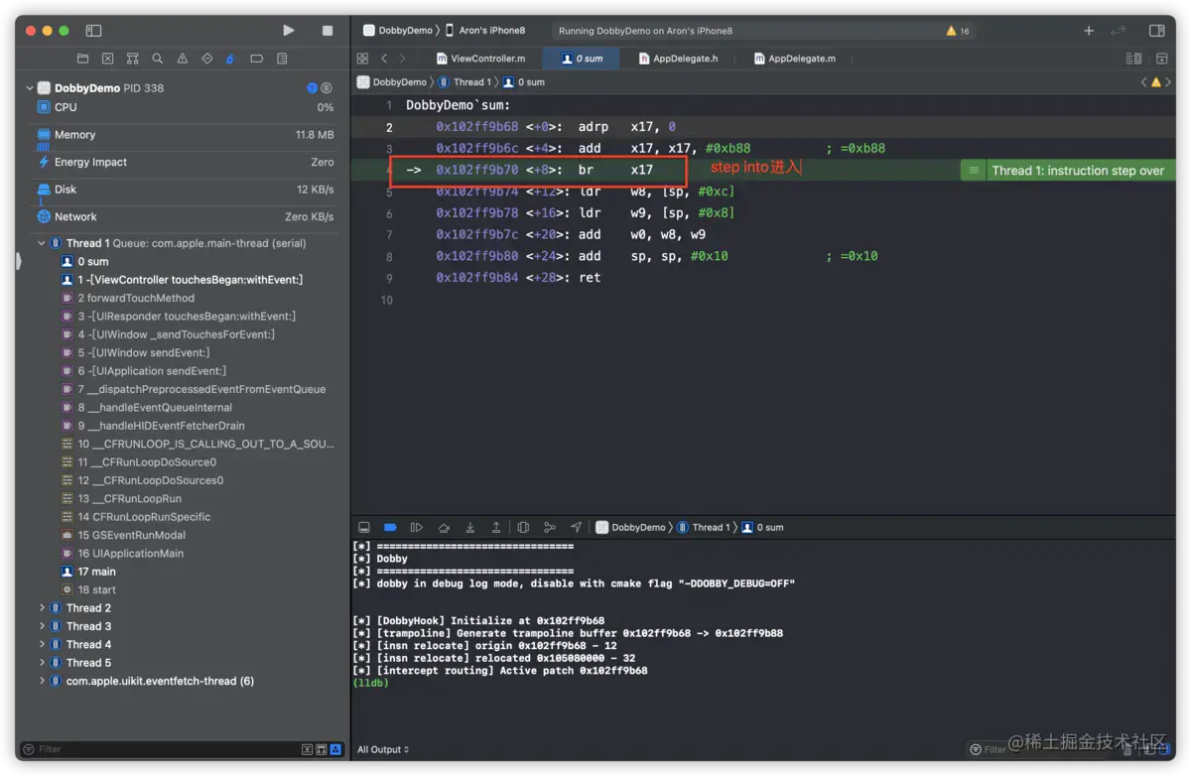Select the Energy Impact gauge
The image size is (1191, 776).
tap(185, 162)
